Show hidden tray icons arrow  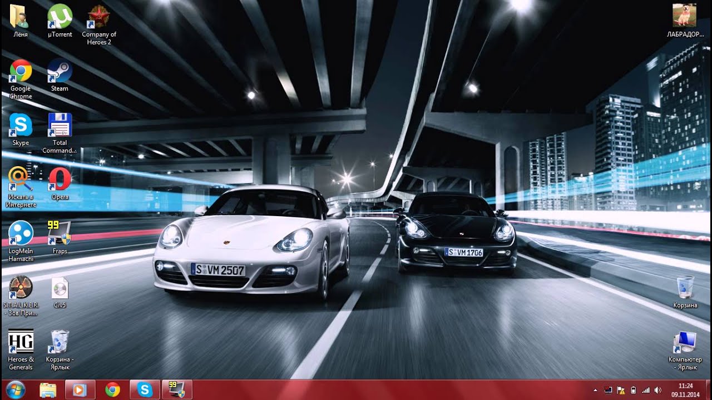pyautogui.click(x=596, y=390)
